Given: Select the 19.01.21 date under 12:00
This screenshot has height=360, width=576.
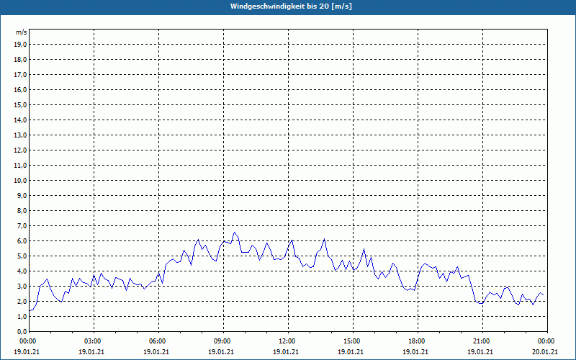Looking at the screenshot, I should pos(286,351).
